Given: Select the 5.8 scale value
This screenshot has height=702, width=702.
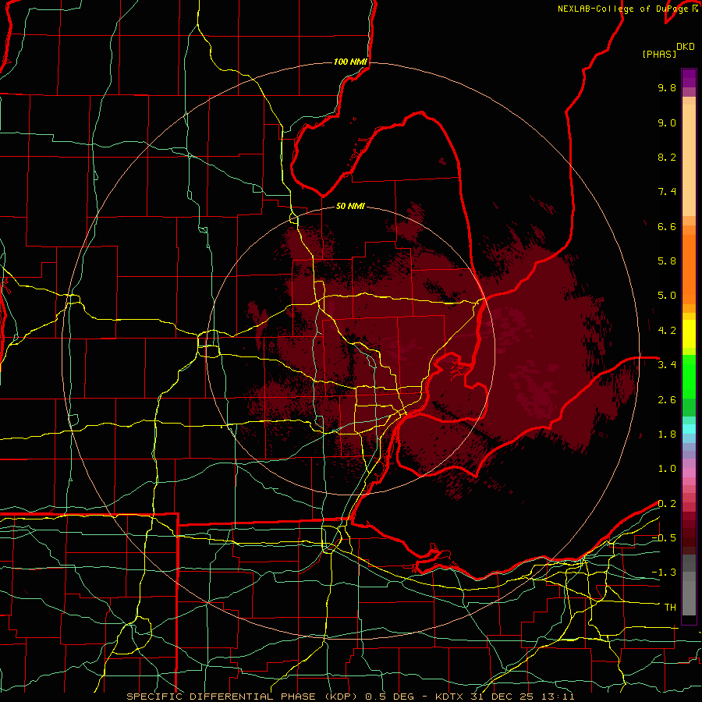Looking at the screenshot, I should (x=667, y=261).
